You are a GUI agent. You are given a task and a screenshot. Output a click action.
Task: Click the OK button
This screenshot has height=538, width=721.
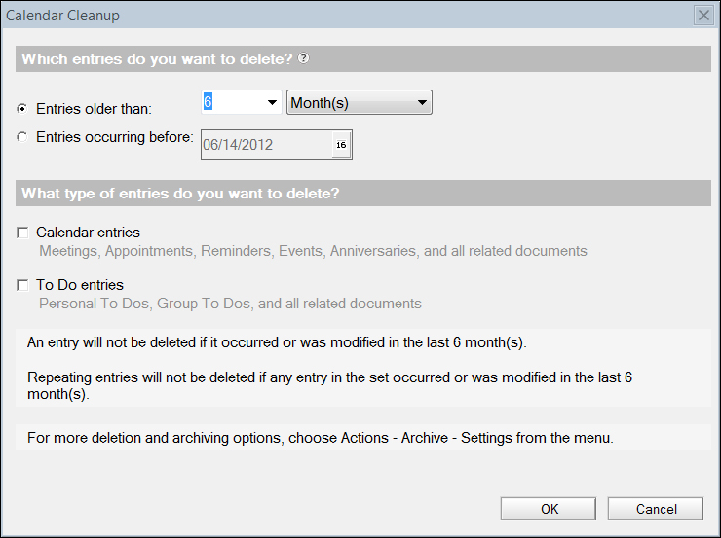(x=549, y=509)
